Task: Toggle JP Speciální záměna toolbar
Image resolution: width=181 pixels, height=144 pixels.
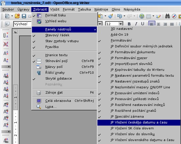Action: 139,117
